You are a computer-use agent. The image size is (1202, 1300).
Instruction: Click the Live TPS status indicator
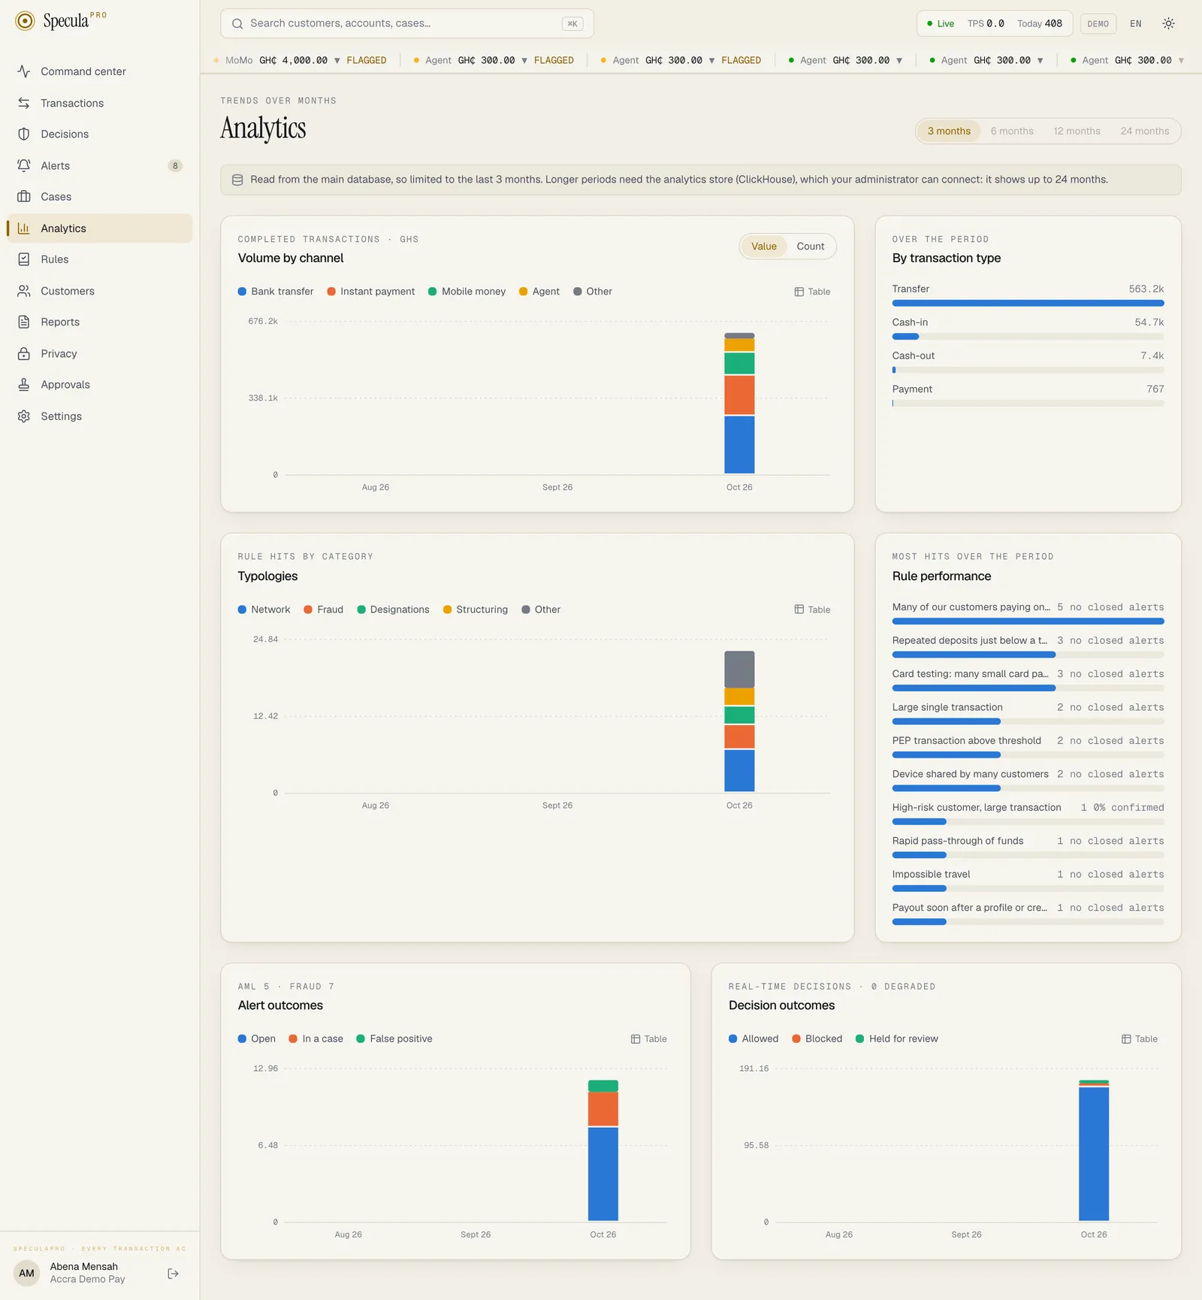point(995,23)
